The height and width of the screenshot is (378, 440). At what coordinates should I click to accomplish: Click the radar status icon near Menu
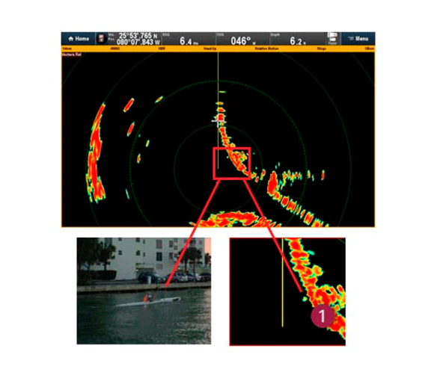click(332, 38)
